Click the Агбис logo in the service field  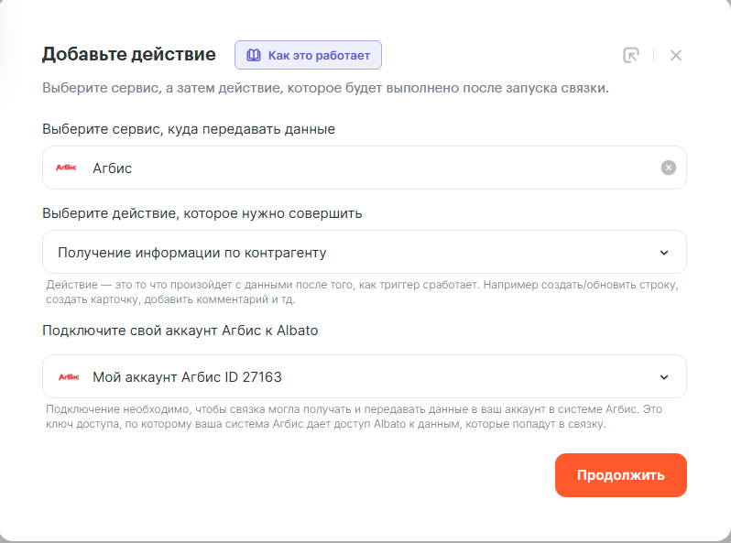pyautogui.click(x=67, y=168)
